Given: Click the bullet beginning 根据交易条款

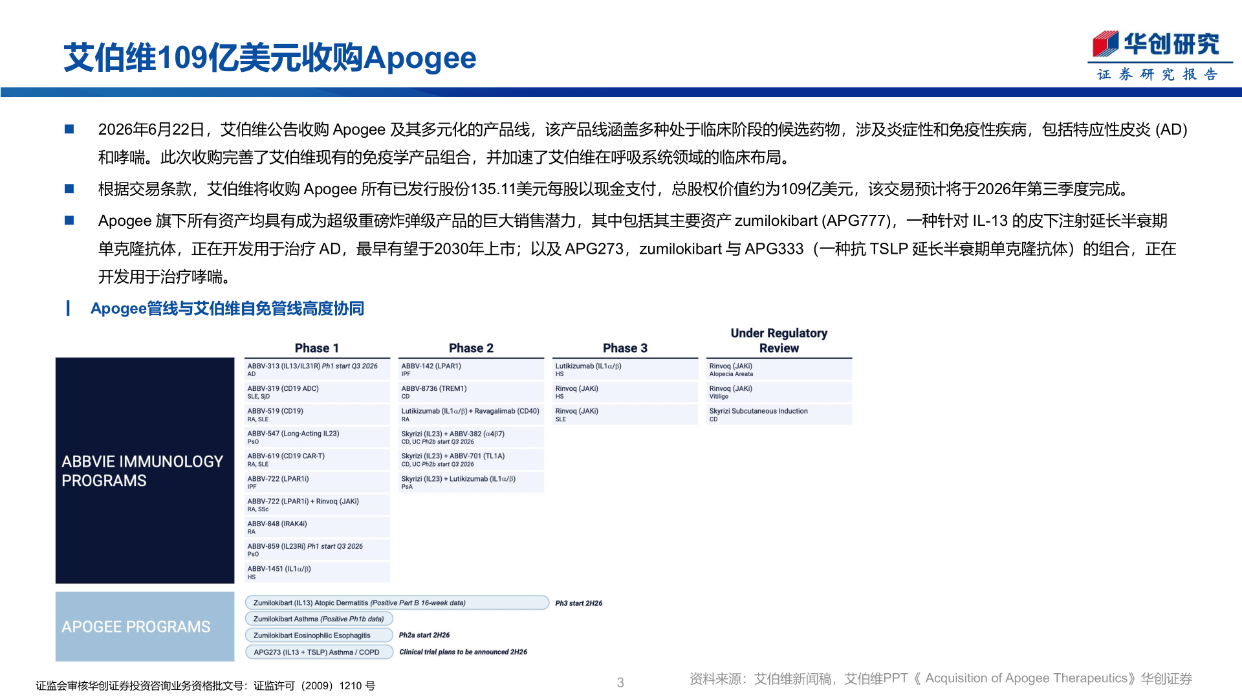Looking at the screenshot, I should coord(615,189).
